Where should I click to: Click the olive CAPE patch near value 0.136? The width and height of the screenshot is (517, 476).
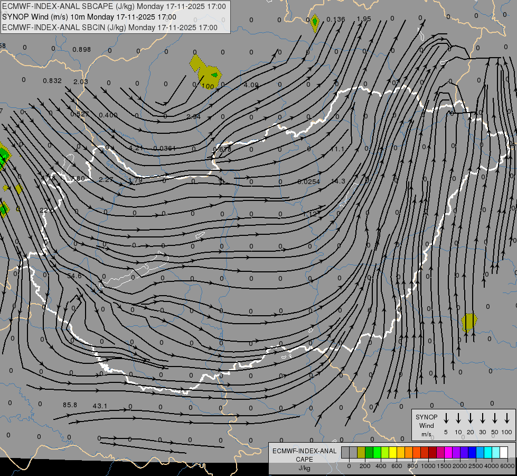coord(315,23)
